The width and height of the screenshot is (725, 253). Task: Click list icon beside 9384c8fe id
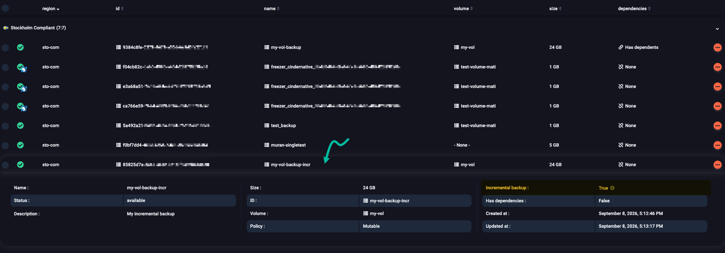119,47
